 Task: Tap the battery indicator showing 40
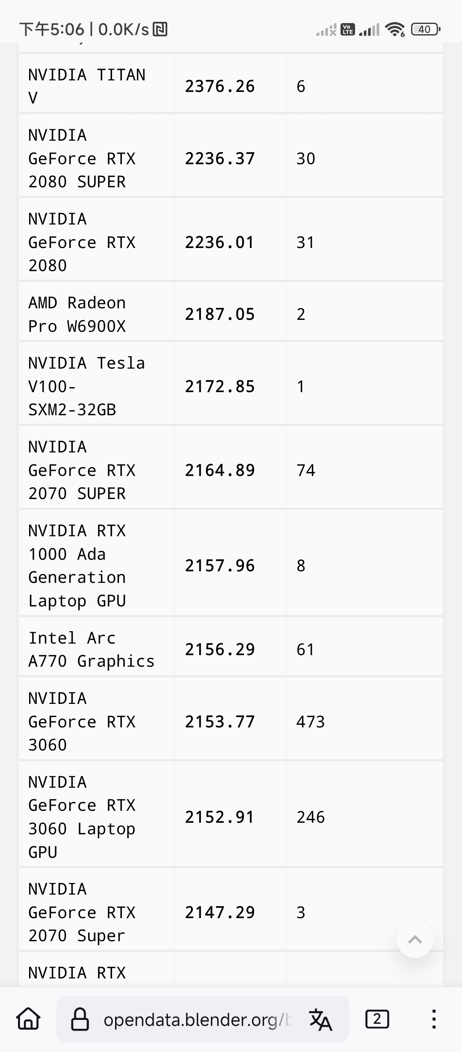(x=425, y=29)
